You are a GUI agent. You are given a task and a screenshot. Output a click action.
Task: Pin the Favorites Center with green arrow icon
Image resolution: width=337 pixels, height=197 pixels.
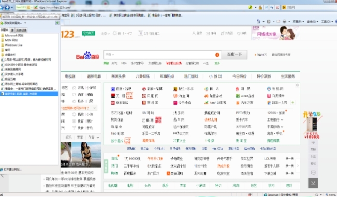(x=57, y=23)
